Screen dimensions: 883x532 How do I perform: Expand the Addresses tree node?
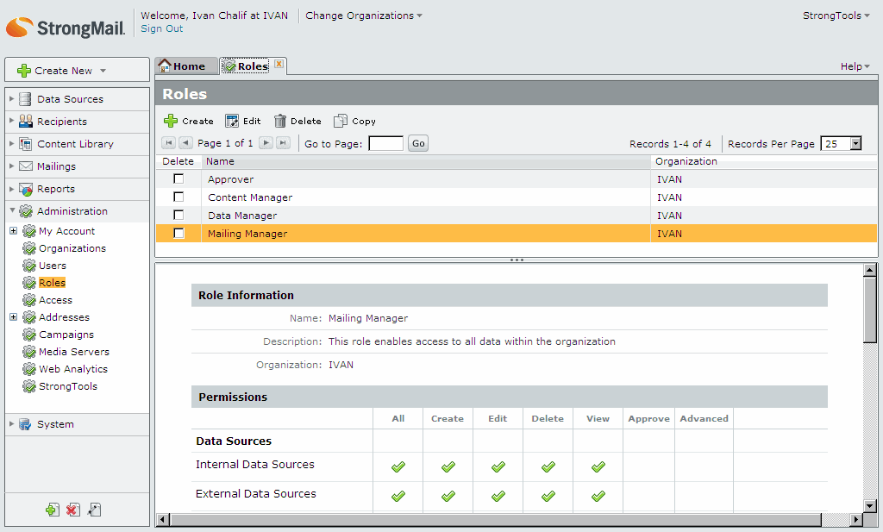(x=14, y=317)
